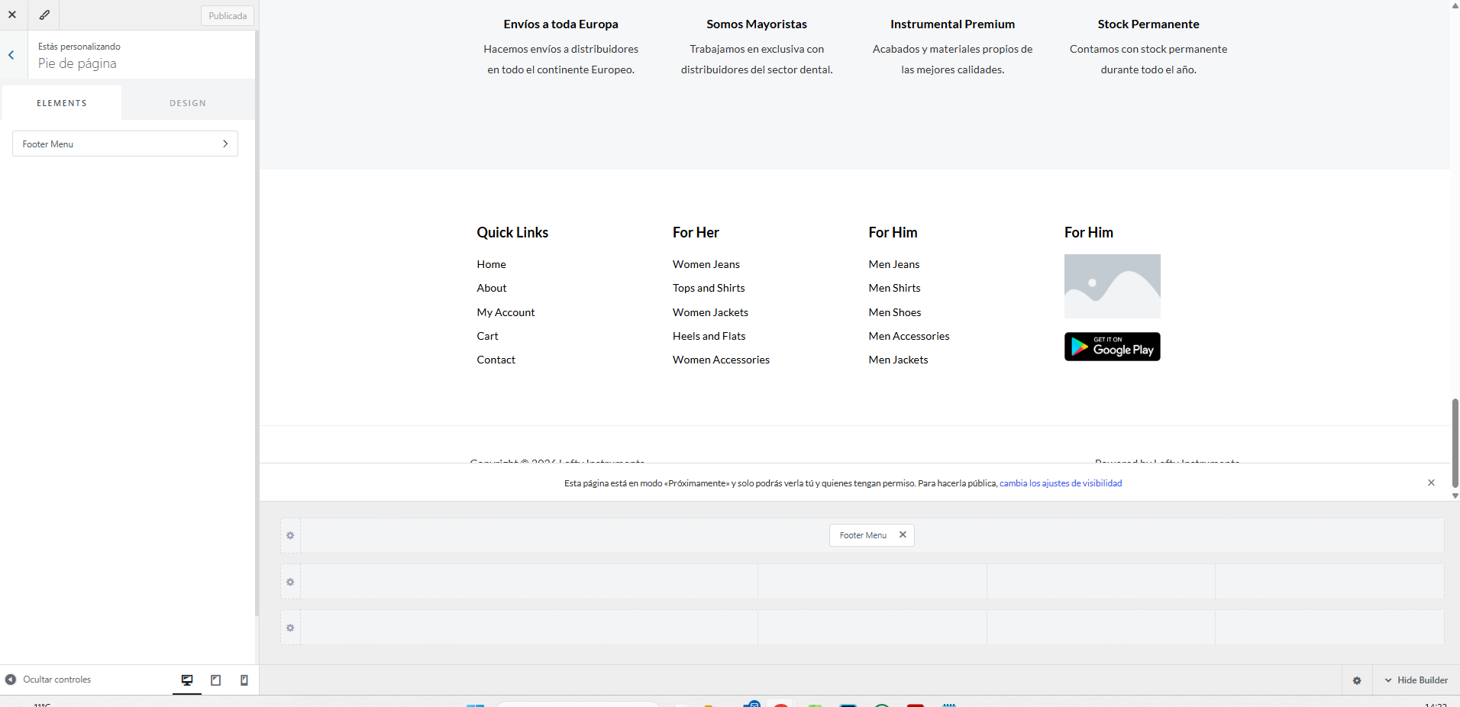The width and height of the screenshot is (1460, 707).
Task: Open the visibility settings link in notice
Action: tap(1061, 483)
